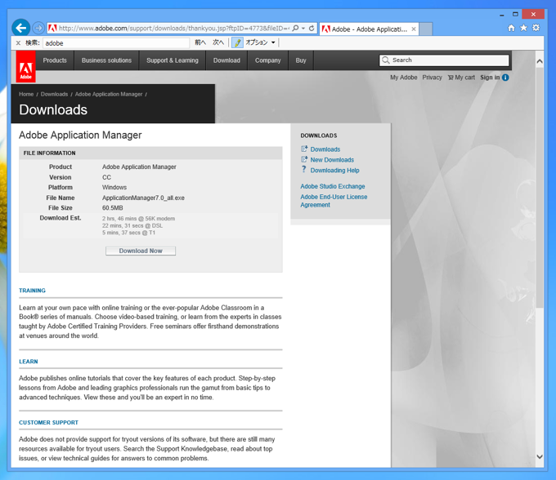
Task: Click the TRAINING section heading
Action: coord(32,291)
